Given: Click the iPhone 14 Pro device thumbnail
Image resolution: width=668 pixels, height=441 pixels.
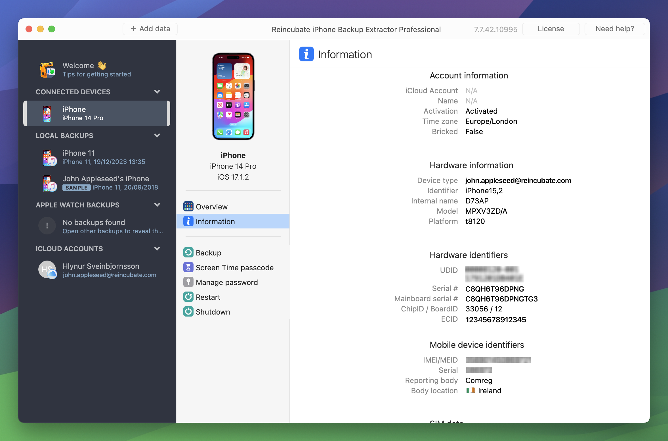Looking at the screenshot, I should click(233, 97).
